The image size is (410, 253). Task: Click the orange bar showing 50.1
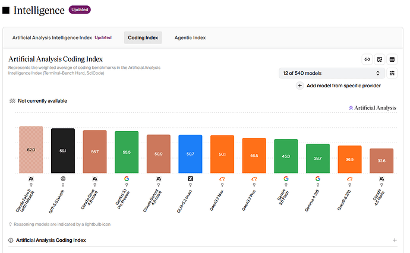(222, 154)
